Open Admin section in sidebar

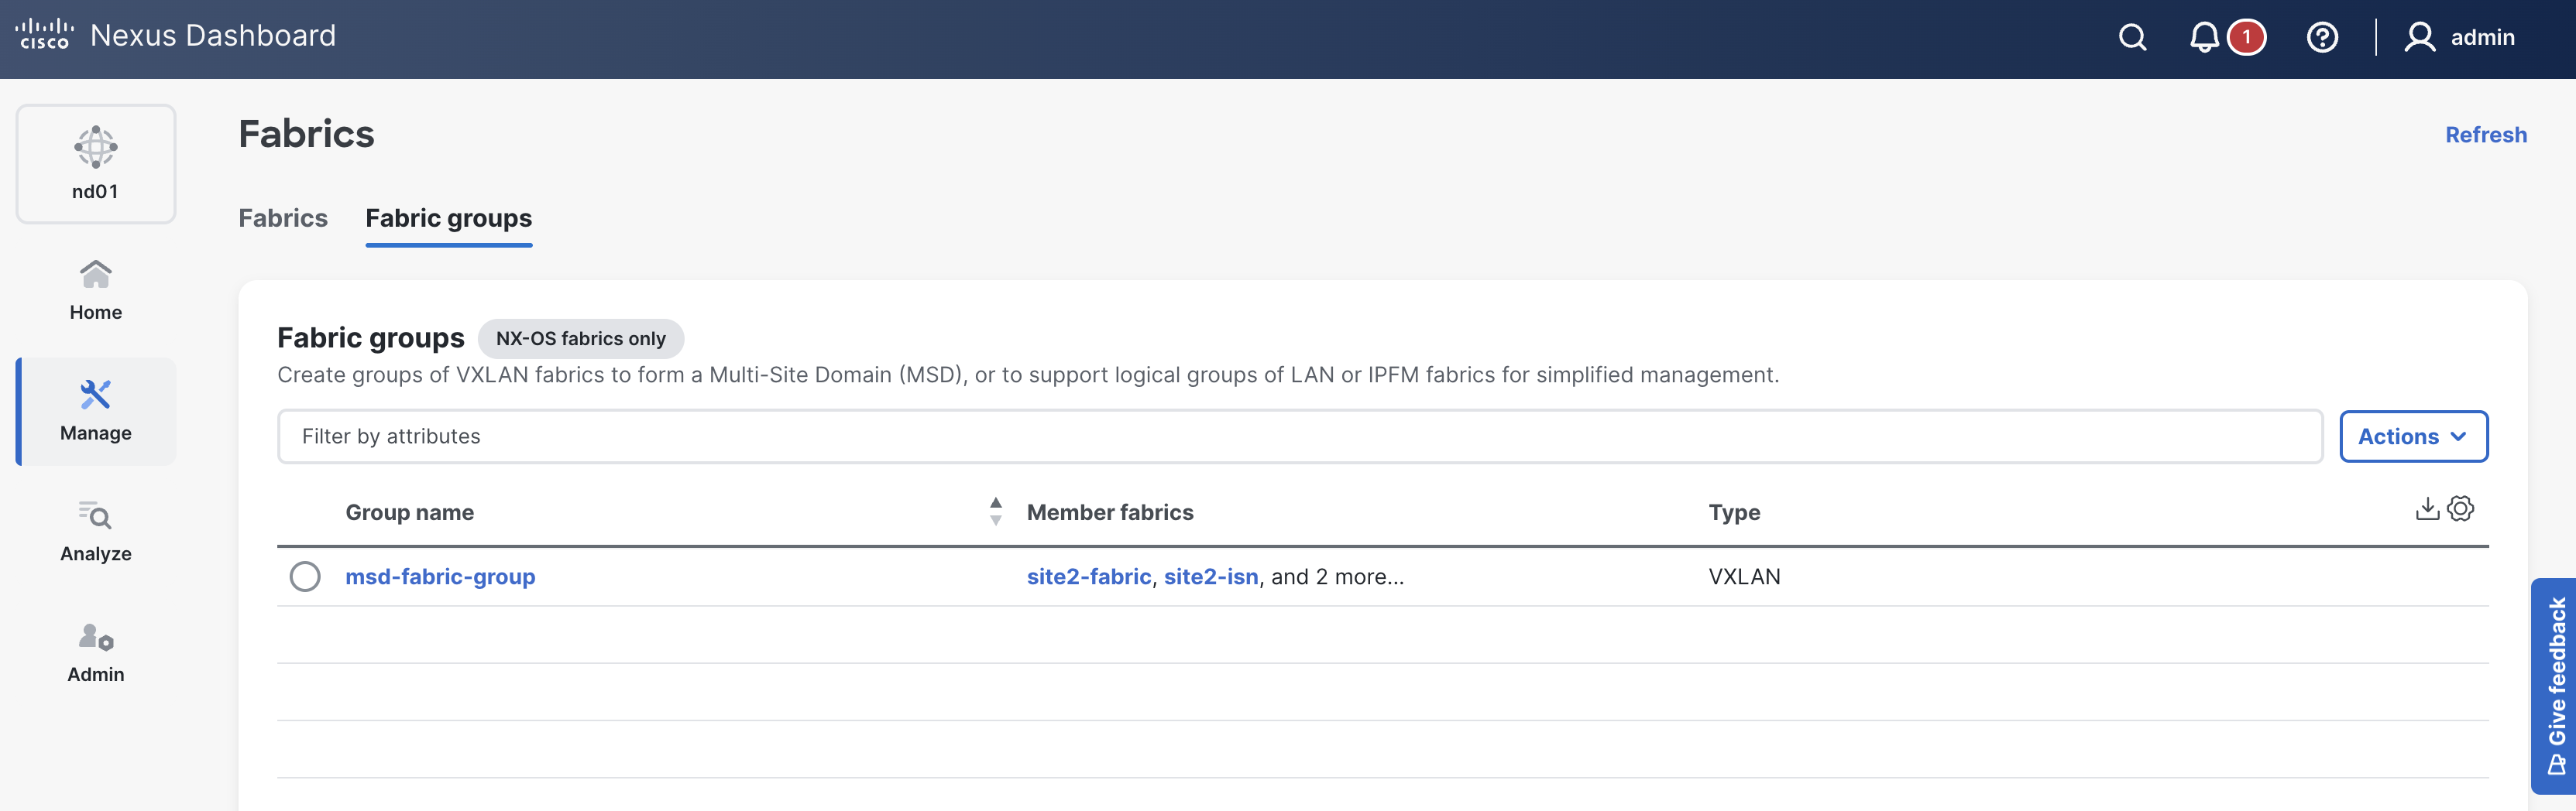pyautogui.click(x=96, y=653)
